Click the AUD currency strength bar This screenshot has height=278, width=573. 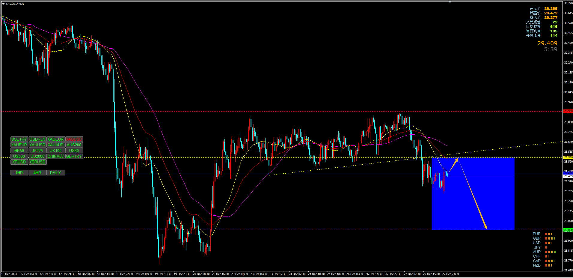(550, 252)
